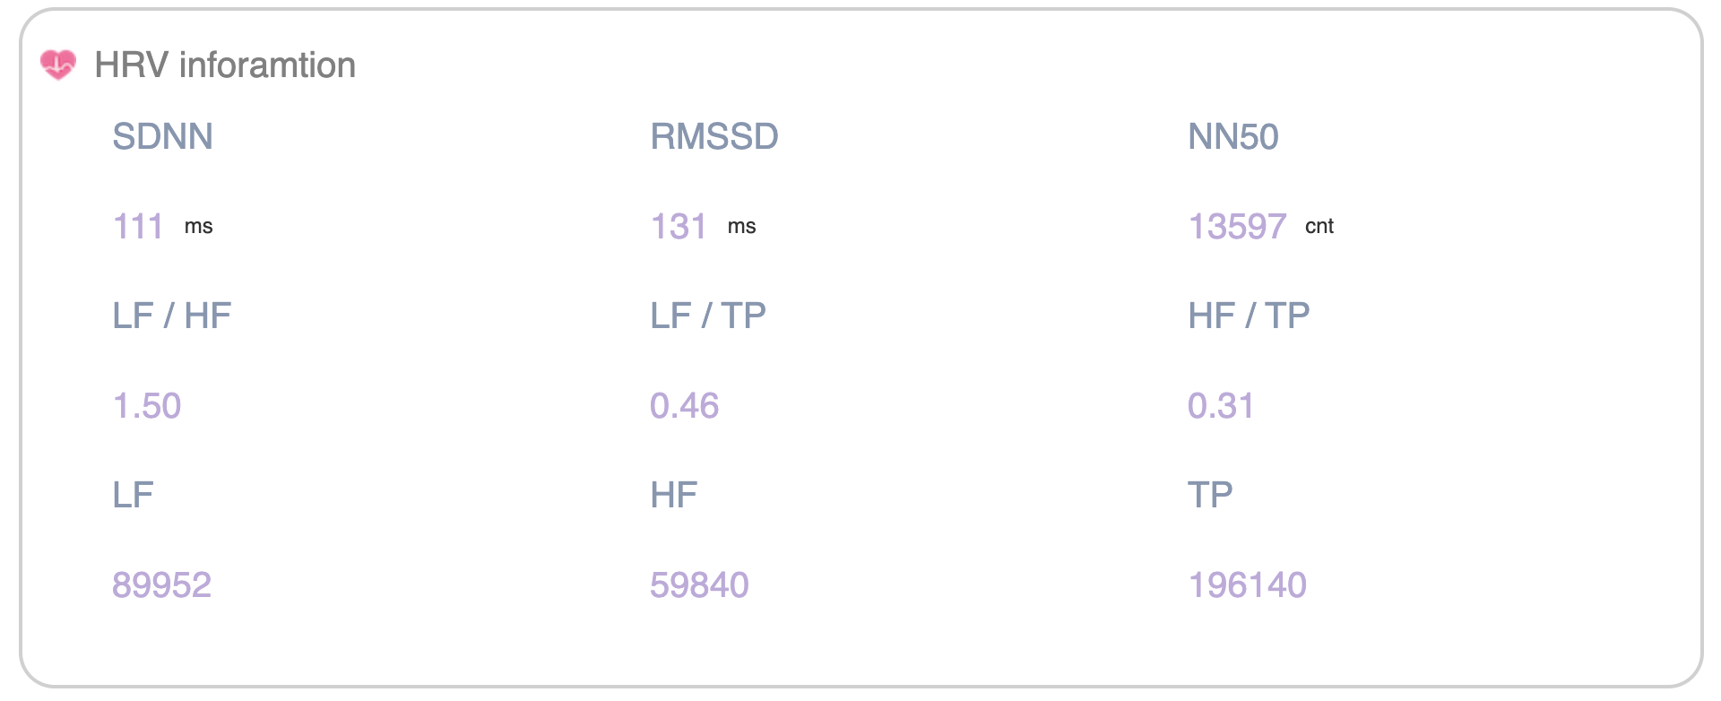Image resolution: width=1721 pixels, height=701 pixels.
Task: Click the LF / TP value 0.46
Action: point(684,406)
